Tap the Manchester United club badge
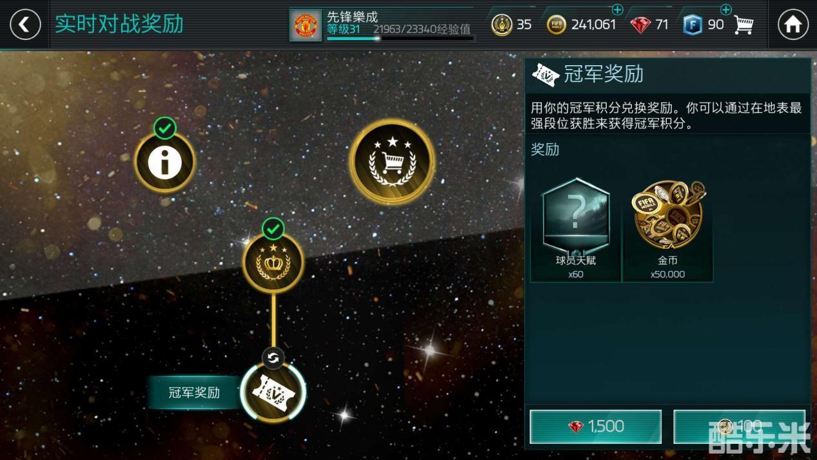Viewport: 817px width, 460px height. click(x=306, y=25)
